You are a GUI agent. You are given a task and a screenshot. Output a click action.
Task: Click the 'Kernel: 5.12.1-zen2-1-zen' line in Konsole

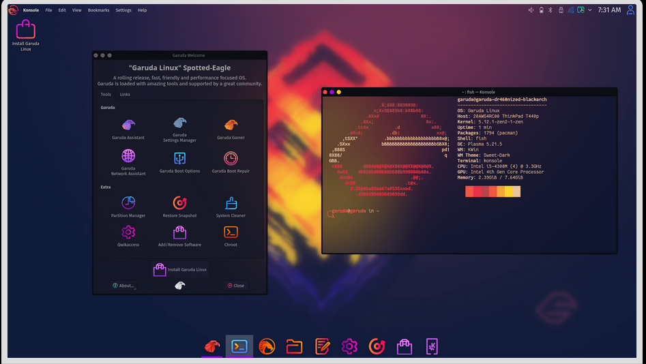490,122
